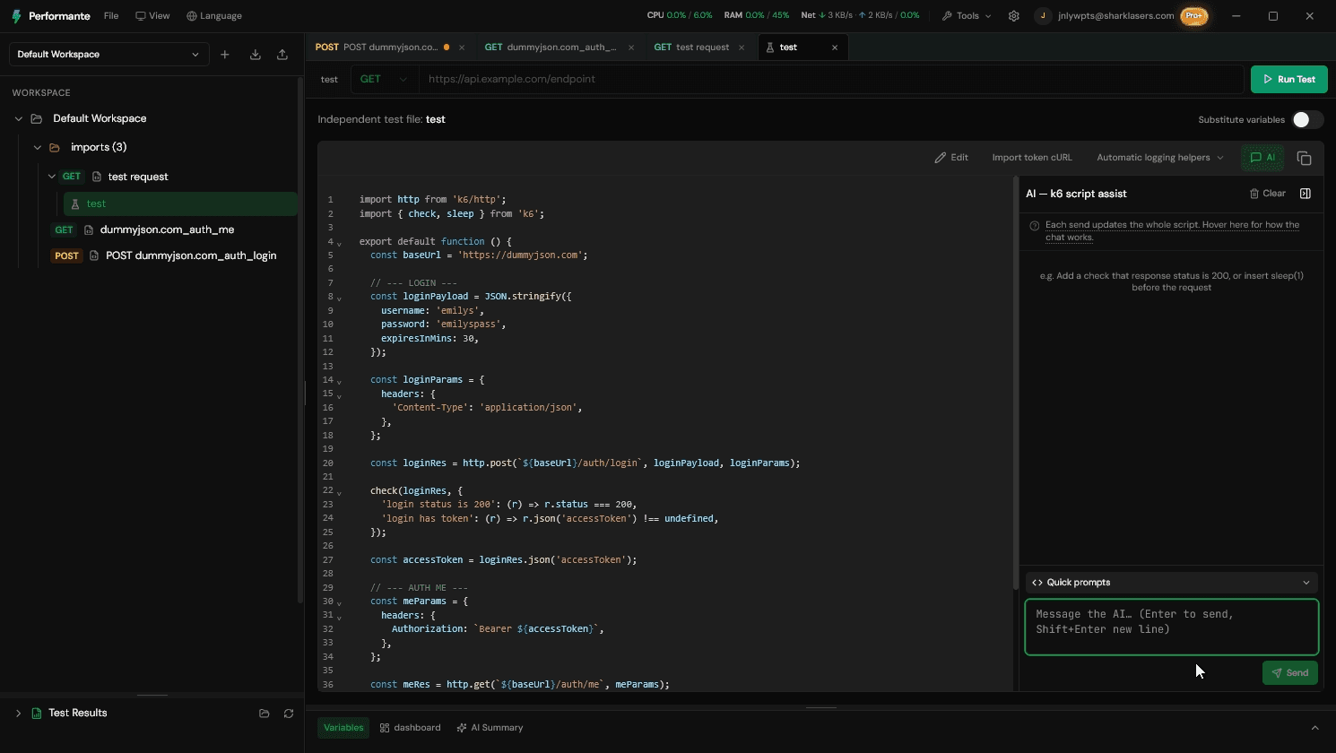Close the test tab
This screenshot has height=753, width=1336.
click(x=835, y=48)
